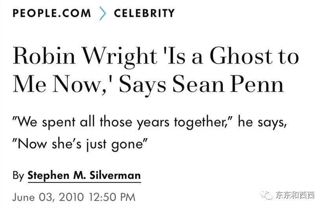Open the PEOPLE.COM breadcrumb link

tap(52, 13)
